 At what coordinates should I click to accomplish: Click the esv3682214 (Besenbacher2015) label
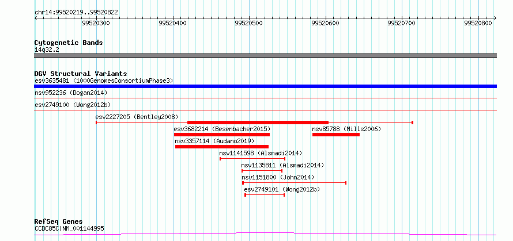(x=222, y=129)
